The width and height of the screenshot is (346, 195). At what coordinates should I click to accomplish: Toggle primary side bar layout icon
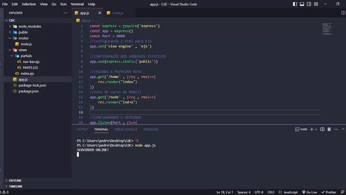click(x=295, y=4)
